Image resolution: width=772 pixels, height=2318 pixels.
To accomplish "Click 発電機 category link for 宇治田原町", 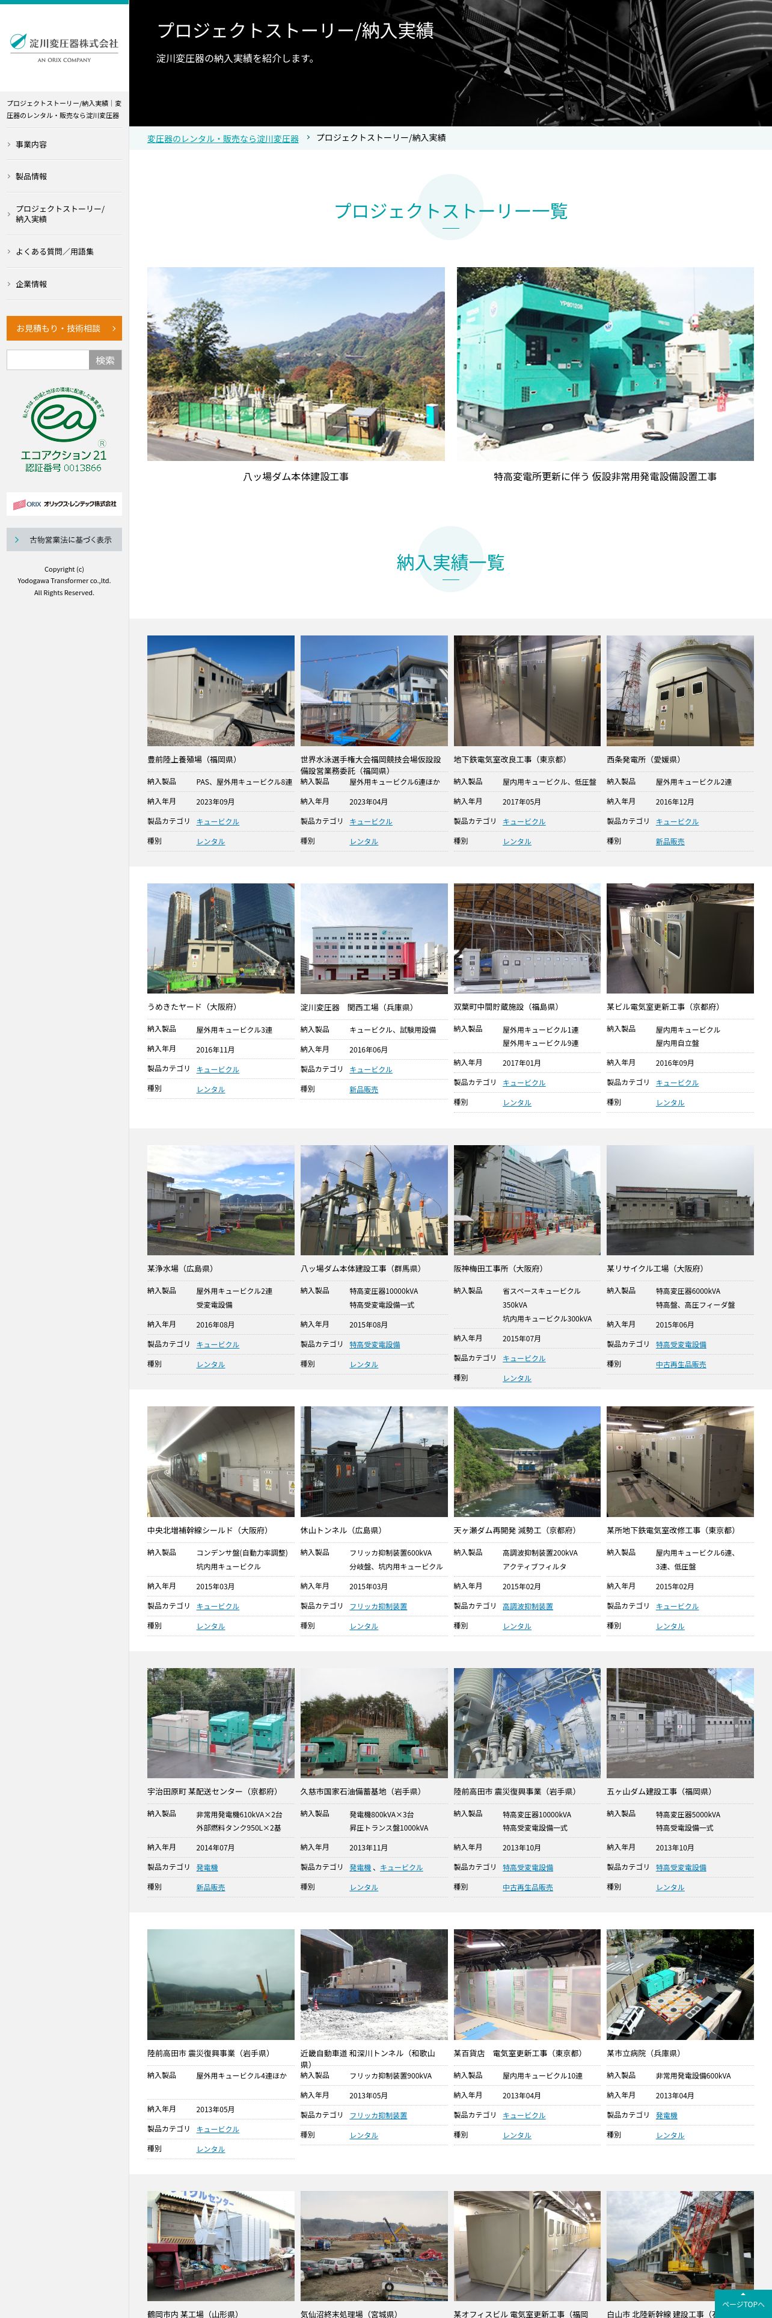I will pyautogui.click(x=207, y=1867).
